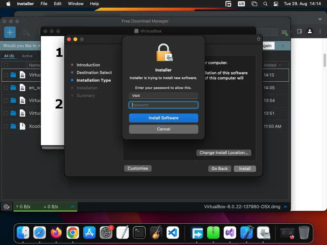Tick checkbox for the 13:51 download
The height and width of the screenshot is (245, 327).
click(6, 113)
